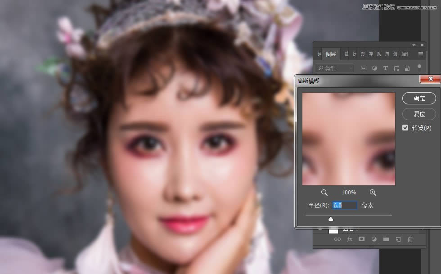
Task: Filter for type layers T icon
Action: 385,68
